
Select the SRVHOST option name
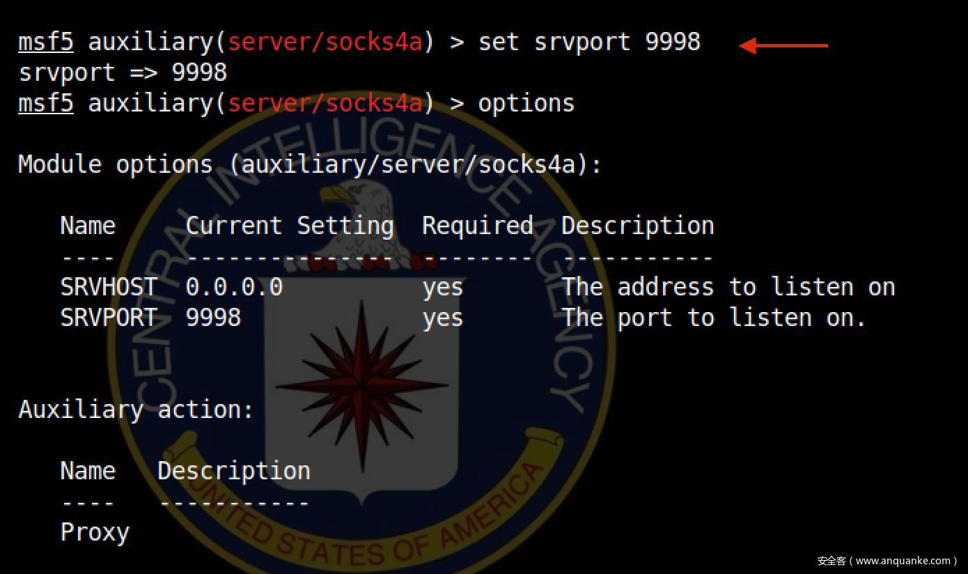tap(109, 287)
